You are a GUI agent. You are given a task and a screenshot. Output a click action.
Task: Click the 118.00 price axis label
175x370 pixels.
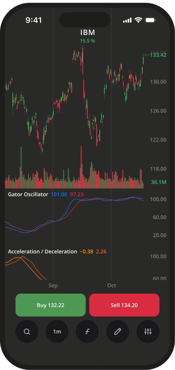pos(158,169)
